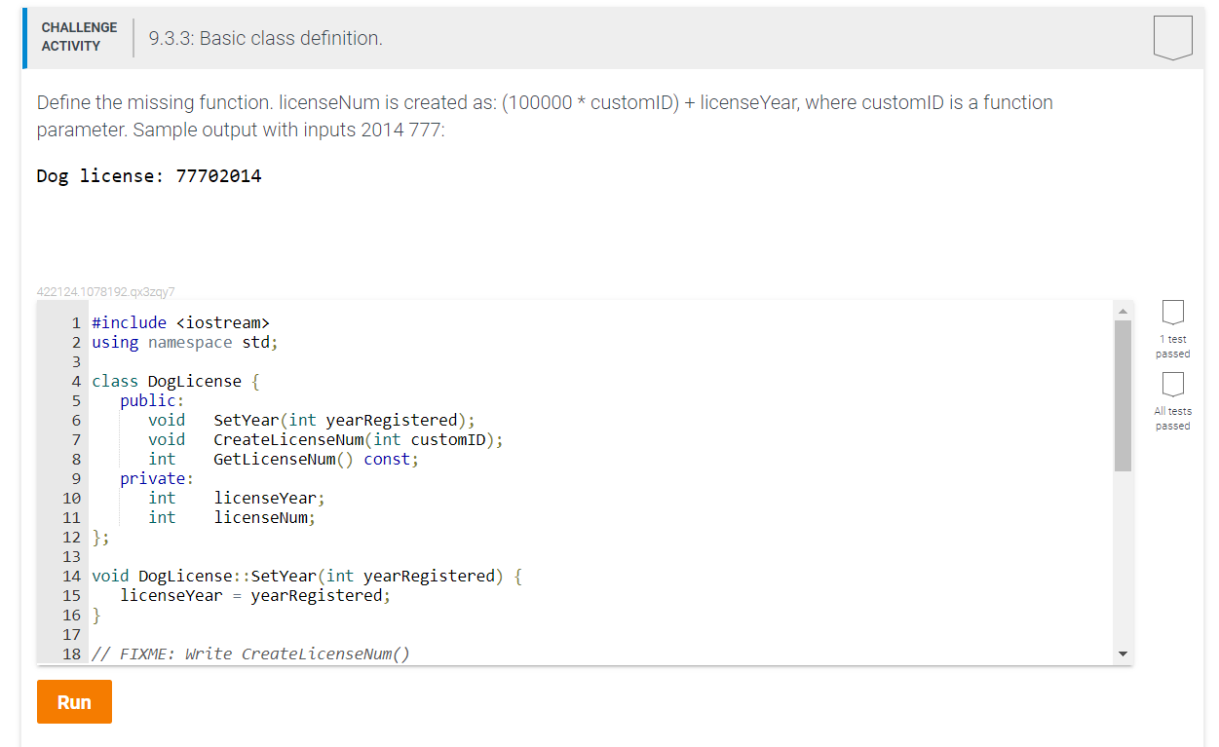Click the activity ID label above the editor
1219x747 pixels.
point(104,291)
